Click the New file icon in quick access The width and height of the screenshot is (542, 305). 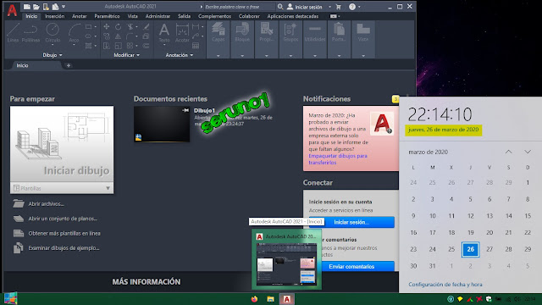click(x=27, y=7)
